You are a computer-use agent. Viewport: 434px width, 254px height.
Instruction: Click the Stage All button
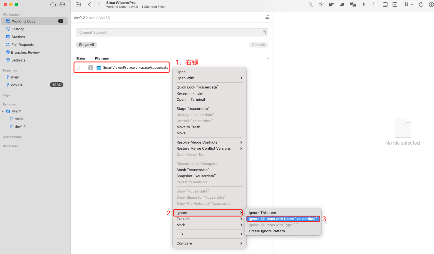point(86,45)
